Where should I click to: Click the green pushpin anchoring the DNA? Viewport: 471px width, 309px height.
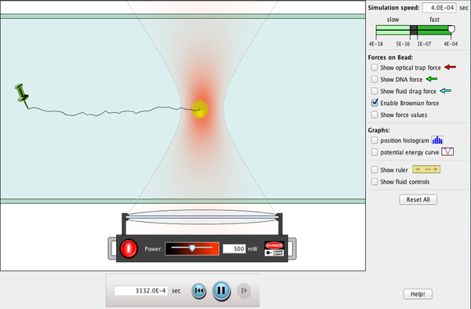[x=22, y=96]
